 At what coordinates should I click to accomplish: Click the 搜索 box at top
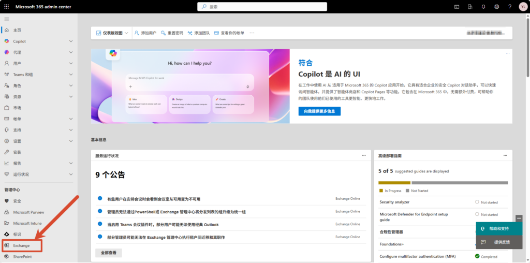[x=262, y=7]
